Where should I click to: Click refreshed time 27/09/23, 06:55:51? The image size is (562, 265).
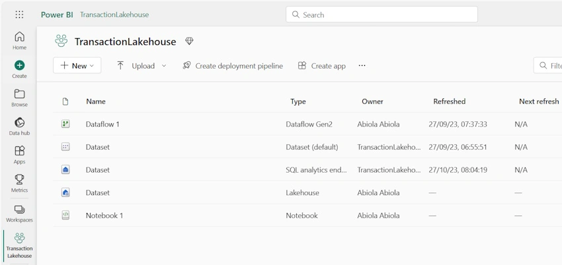(x=458, y=147)
